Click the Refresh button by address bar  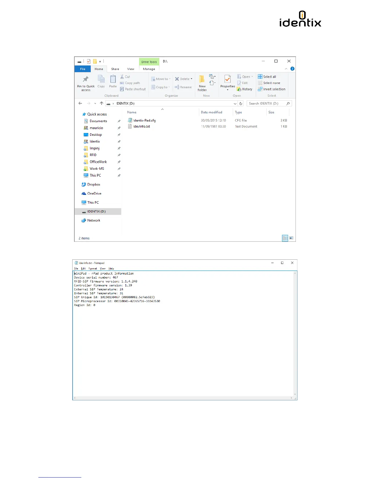(241, 103)
